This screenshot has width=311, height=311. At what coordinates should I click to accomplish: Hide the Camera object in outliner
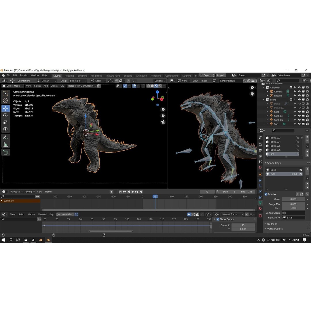[x=299, y=92]
